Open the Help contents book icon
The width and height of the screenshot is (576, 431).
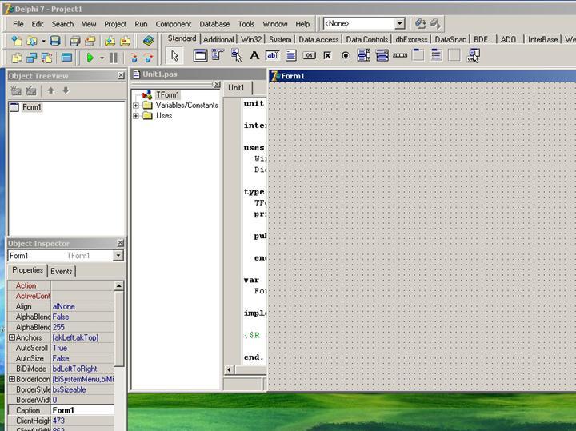click(x=148, y=41)
